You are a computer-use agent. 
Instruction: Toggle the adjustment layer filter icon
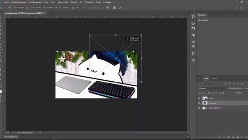pyautogui.click(x=229, y=84)
